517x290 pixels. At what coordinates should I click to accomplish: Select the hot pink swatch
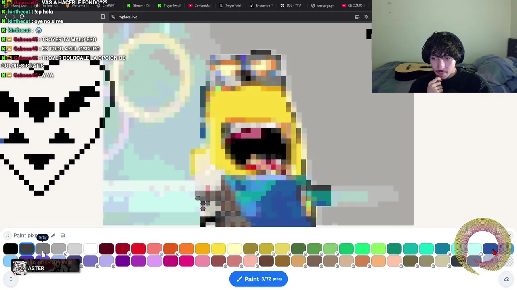[187, 261]
